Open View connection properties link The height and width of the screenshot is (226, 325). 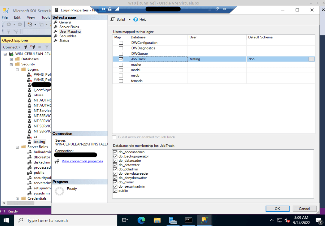(82, 161)
